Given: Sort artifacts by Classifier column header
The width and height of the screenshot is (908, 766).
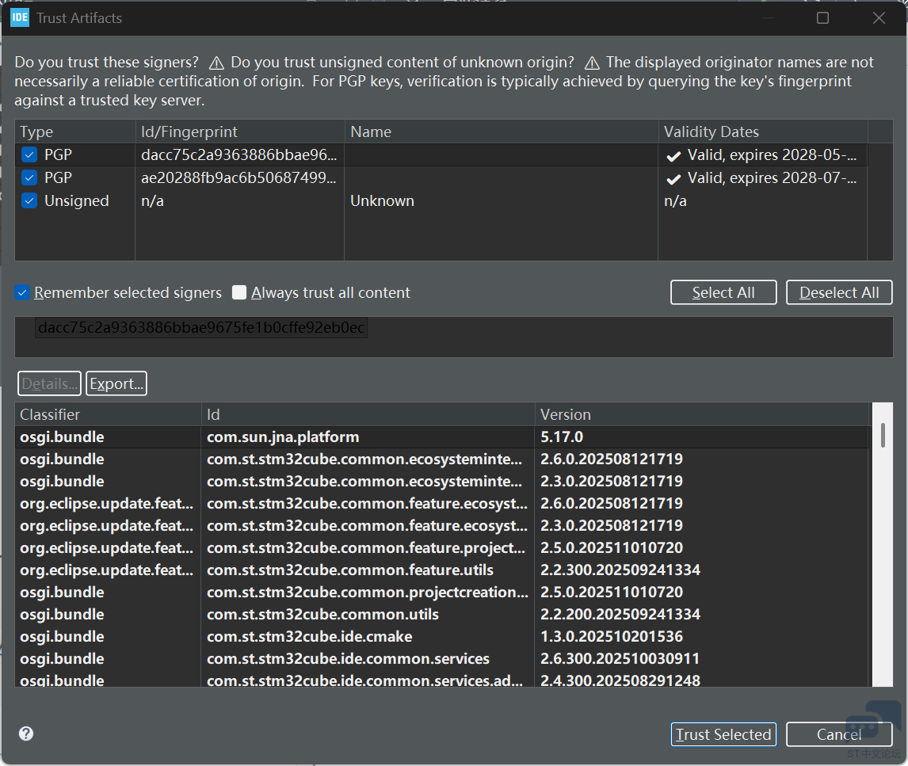Looking at the screenshot, I should click(50, 414).
